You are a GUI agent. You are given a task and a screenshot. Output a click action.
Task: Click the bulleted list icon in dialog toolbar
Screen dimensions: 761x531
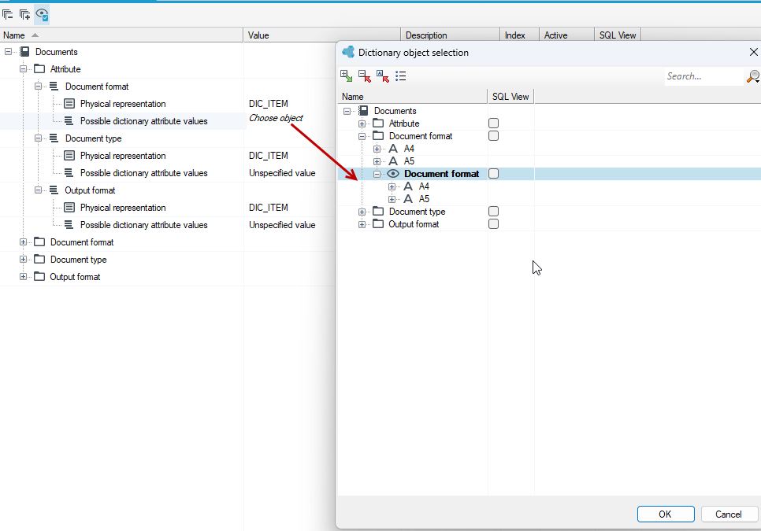[400, 76]
